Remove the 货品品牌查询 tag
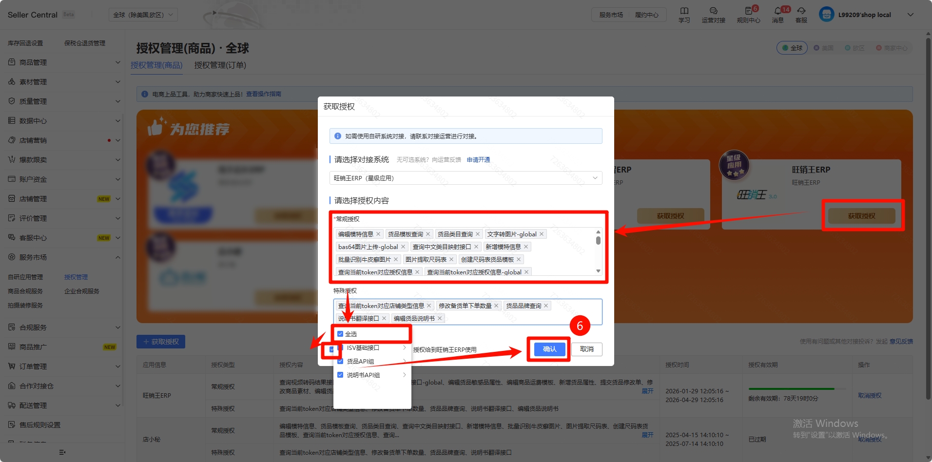This screenshot has height=462, width=932. point(546,306)
